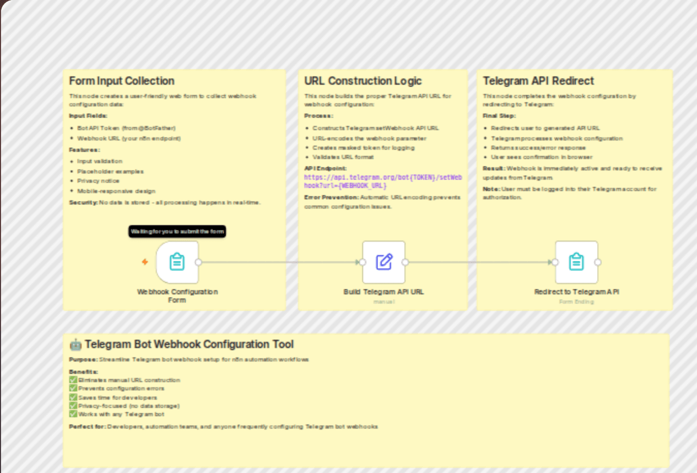Click the 'Mobile-responsive design' bullet text
The width and height of the screenshot is (697, 473).
tap(116, 191)
